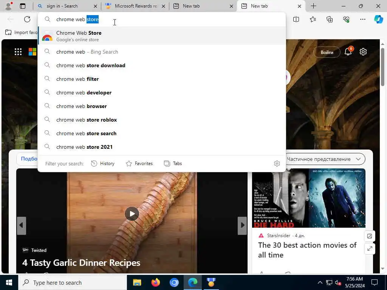Screen dimensions: 387x290
Task: Close the 'sign in - Search' tab
Action: [95, 6]
